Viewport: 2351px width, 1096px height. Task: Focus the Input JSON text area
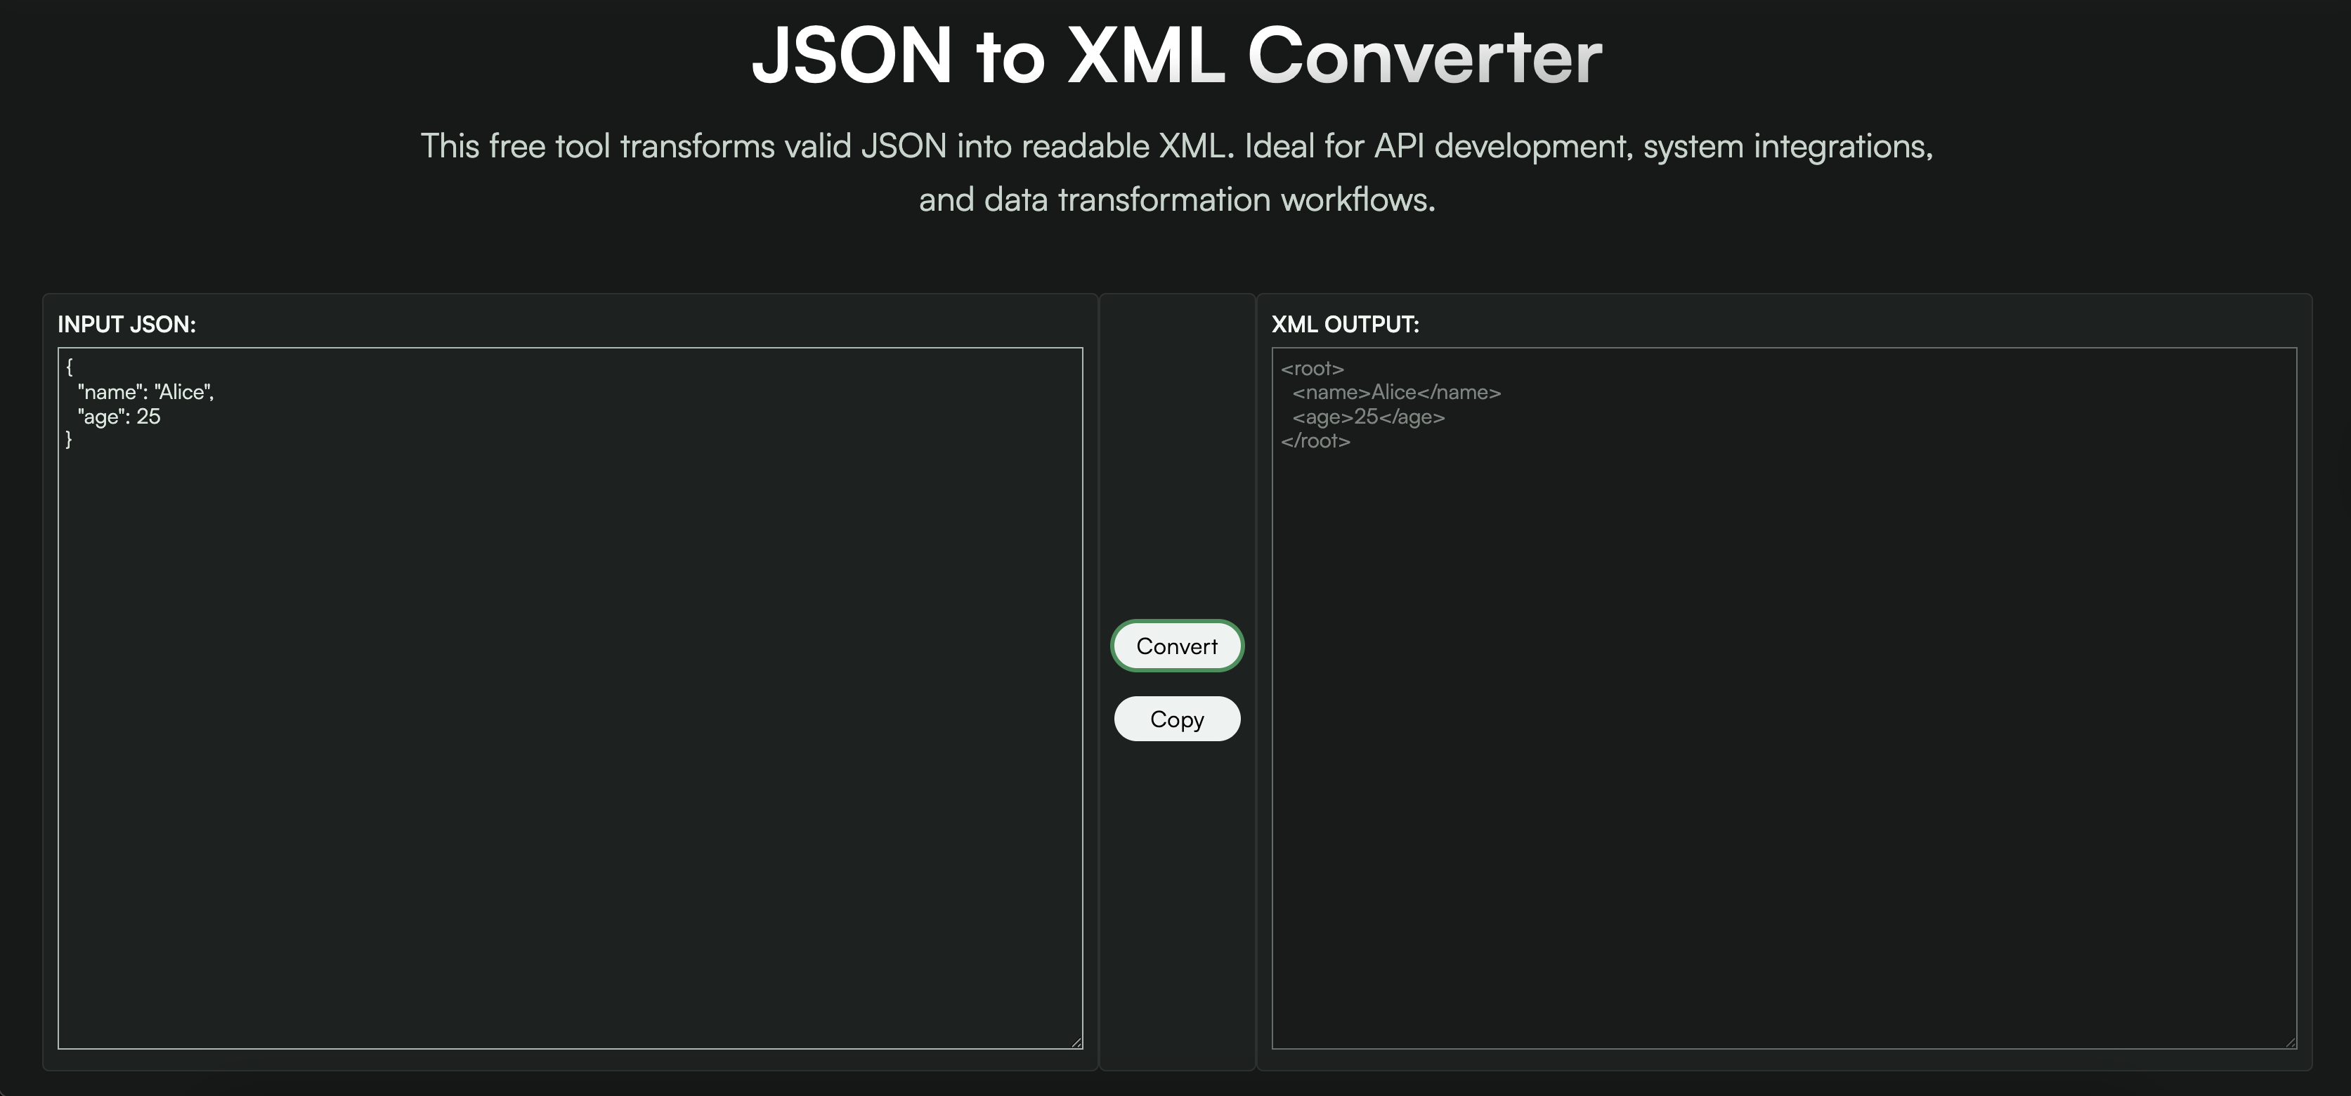coord(571,698)
